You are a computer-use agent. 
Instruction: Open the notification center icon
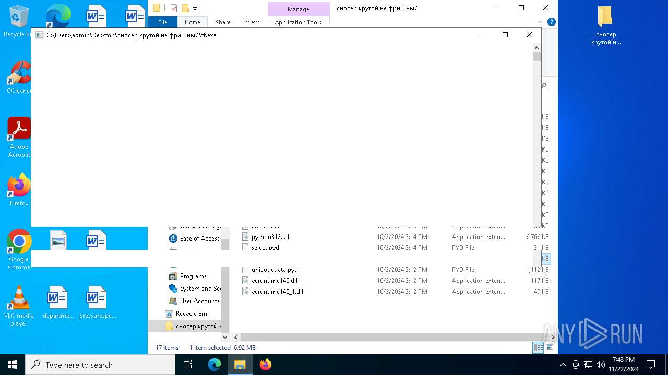(651, 365)
